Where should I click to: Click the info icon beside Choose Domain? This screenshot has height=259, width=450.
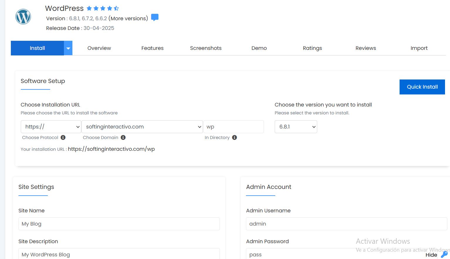123,138
